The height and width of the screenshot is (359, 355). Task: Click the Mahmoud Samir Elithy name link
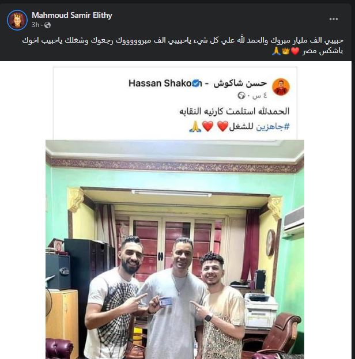tap(72, 15)
